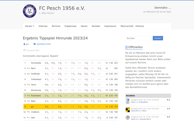Click the green up arrow in Björn's row
This screenshot has width=194, height=121.
point(28,68)
